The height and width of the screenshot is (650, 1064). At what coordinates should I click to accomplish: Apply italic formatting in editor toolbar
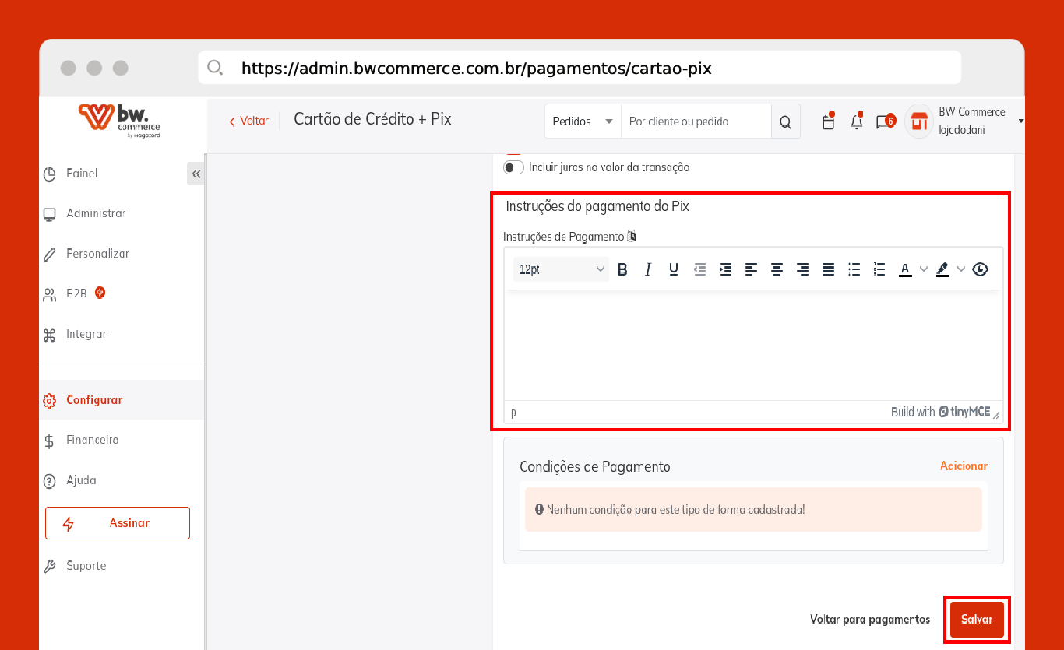click(648, 269)
